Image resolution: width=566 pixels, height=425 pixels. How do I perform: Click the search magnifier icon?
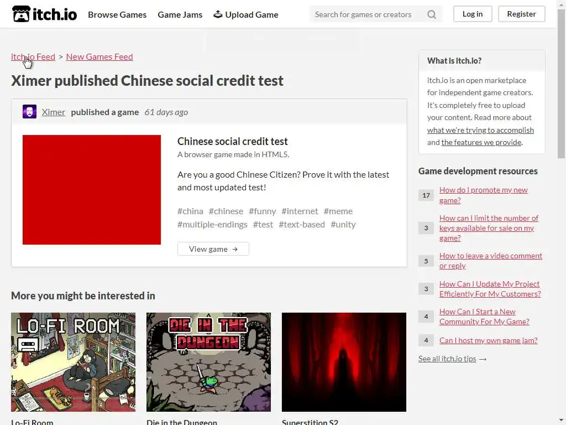pos(431,14)
